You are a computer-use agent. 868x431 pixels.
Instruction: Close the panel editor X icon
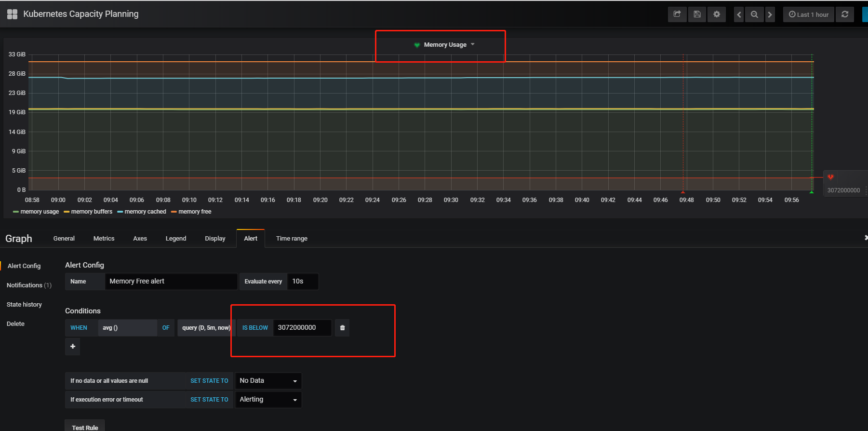pos(866,238)
